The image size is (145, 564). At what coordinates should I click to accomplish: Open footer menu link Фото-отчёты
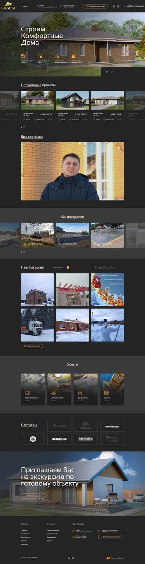coord(26,537)
